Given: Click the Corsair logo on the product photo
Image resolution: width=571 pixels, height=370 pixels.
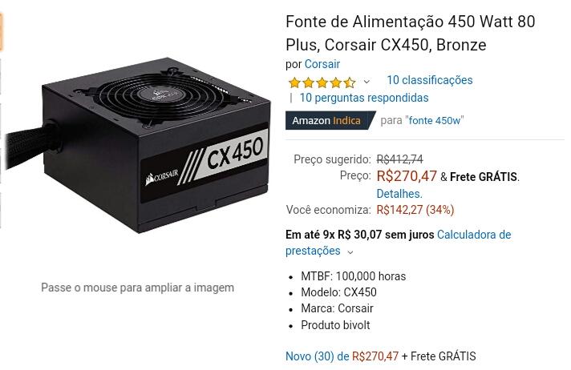Looking at the screenshot, I should tap(162, 176).
